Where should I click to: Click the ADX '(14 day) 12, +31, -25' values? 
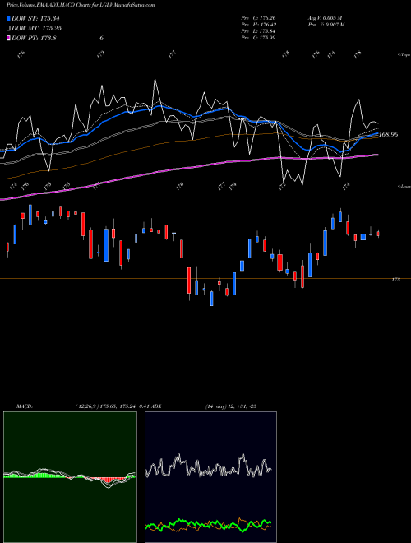click(231, 406)
